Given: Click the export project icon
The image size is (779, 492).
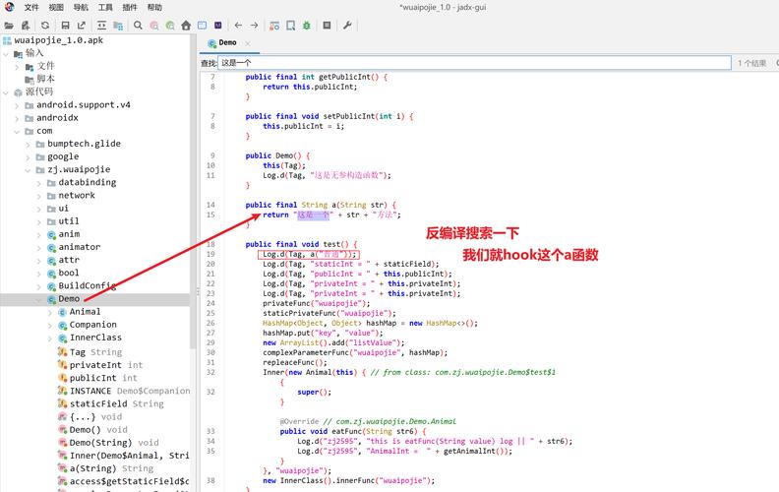Looking at the screenshot, I should tap(82, 26).
